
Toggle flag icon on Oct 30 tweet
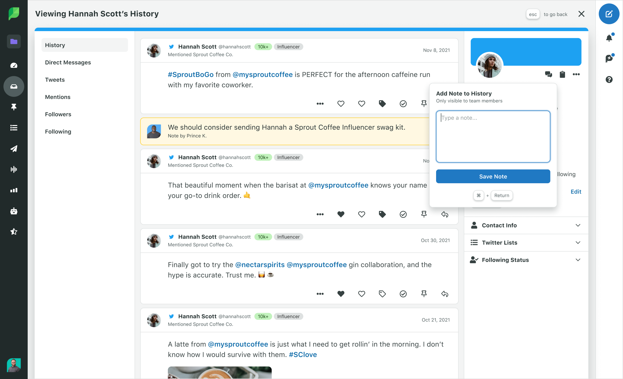[424, 294]
